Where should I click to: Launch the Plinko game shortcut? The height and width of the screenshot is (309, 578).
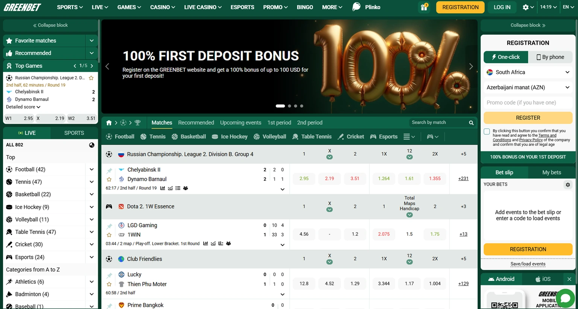coord(366,7)
